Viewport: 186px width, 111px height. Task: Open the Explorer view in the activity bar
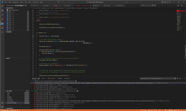(x=2, y=6)
